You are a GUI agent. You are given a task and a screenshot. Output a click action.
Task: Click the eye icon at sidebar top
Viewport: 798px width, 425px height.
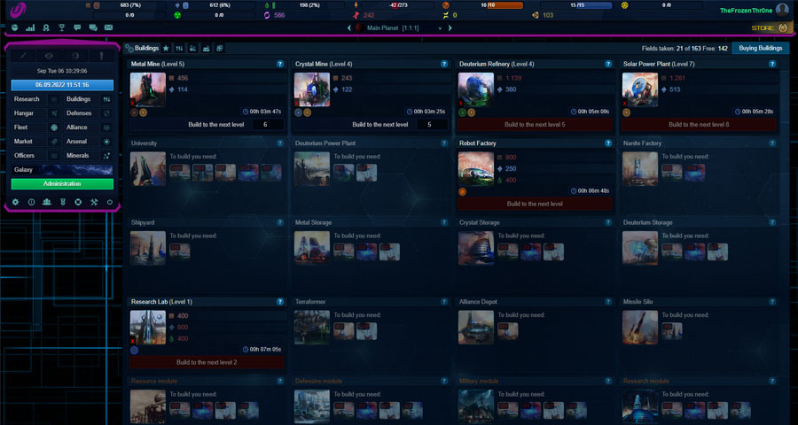pyautogui.click(x=49, y=56)
